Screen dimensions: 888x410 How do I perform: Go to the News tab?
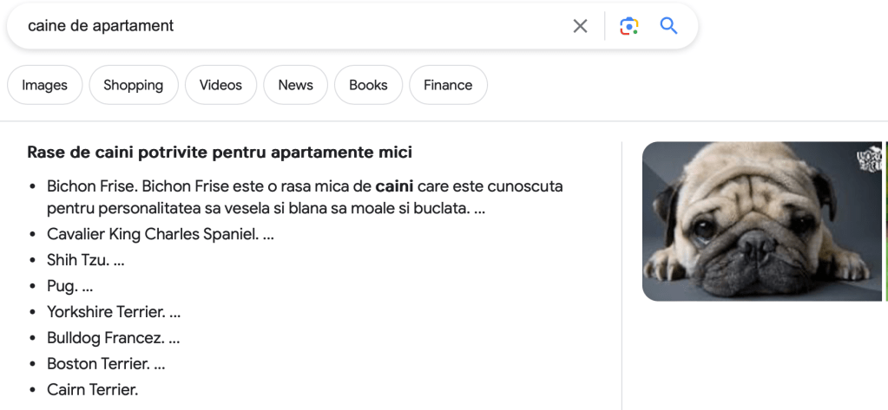click(x=295, y=85)
